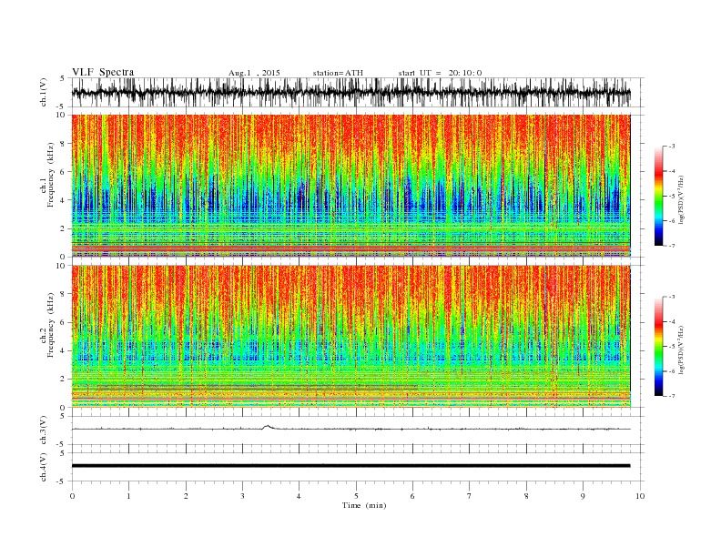This screenshot has height=557, width=721.
Task: Click the ch.1 spectrogram 4 kHz tick label
Action: [x=64, y=200]
